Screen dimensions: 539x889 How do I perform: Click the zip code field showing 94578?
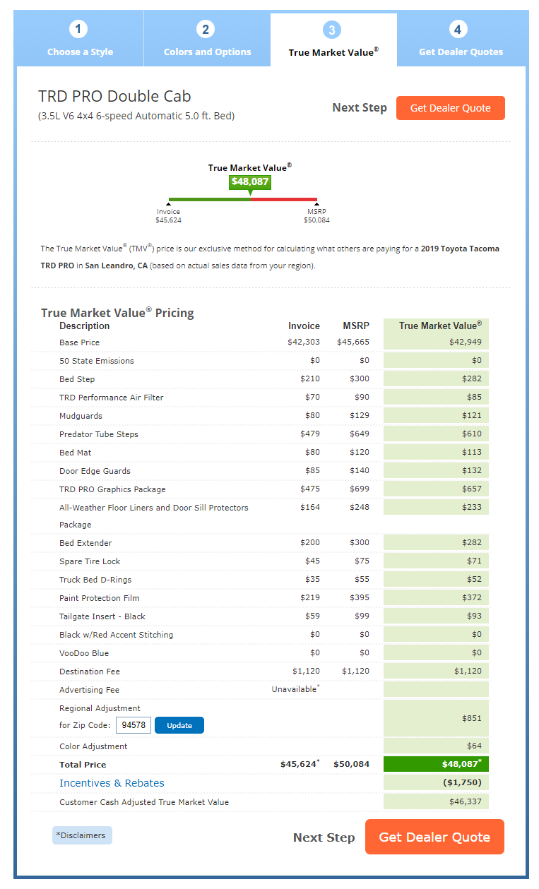(x=134, y=725)
